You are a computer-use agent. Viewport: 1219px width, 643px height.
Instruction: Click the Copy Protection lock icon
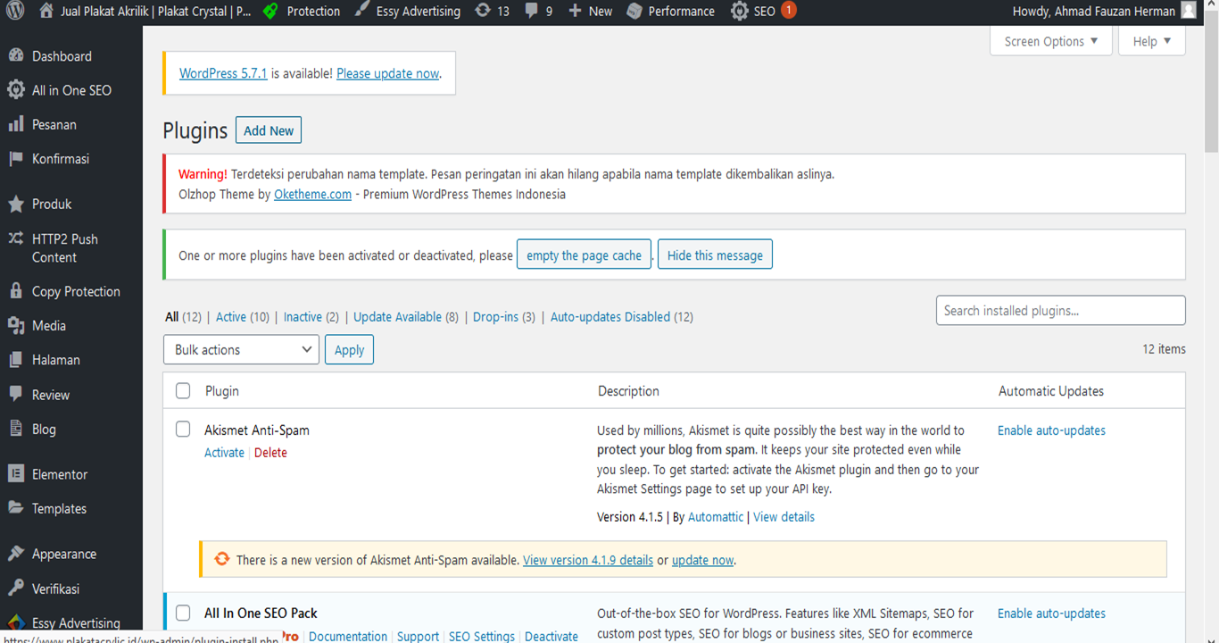[16, 291]
